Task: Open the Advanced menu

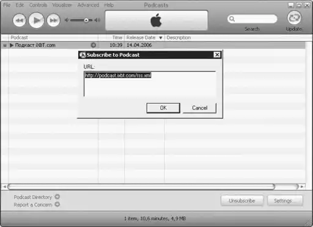Action: [x=88, y=5]
